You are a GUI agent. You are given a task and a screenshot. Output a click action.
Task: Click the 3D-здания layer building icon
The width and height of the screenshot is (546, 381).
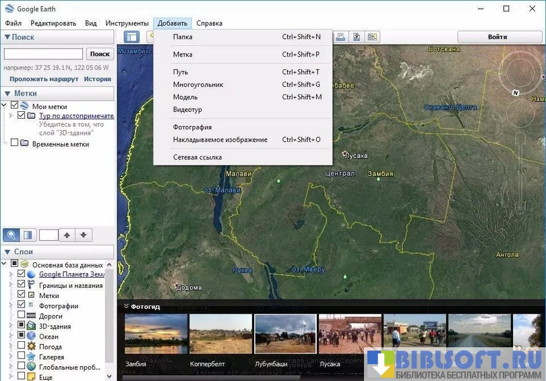(x=31, y=326)
